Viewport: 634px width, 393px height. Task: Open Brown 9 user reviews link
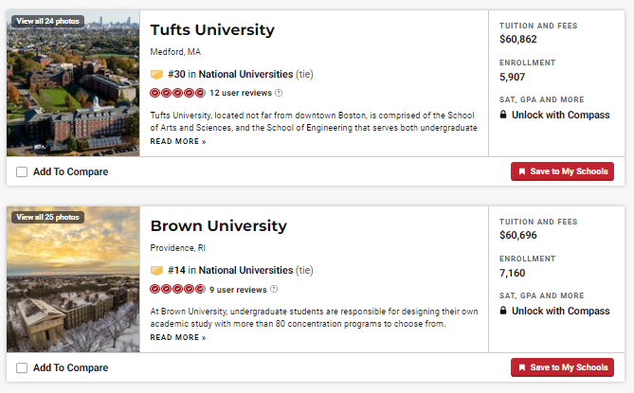(x=238, y=289)
